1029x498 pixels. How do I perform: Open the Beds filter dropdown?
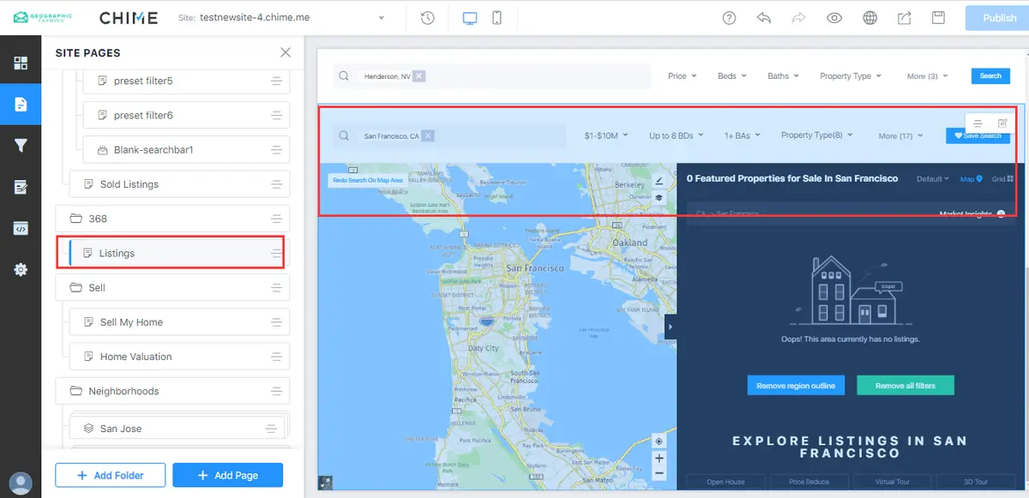(x=731, y=76)
